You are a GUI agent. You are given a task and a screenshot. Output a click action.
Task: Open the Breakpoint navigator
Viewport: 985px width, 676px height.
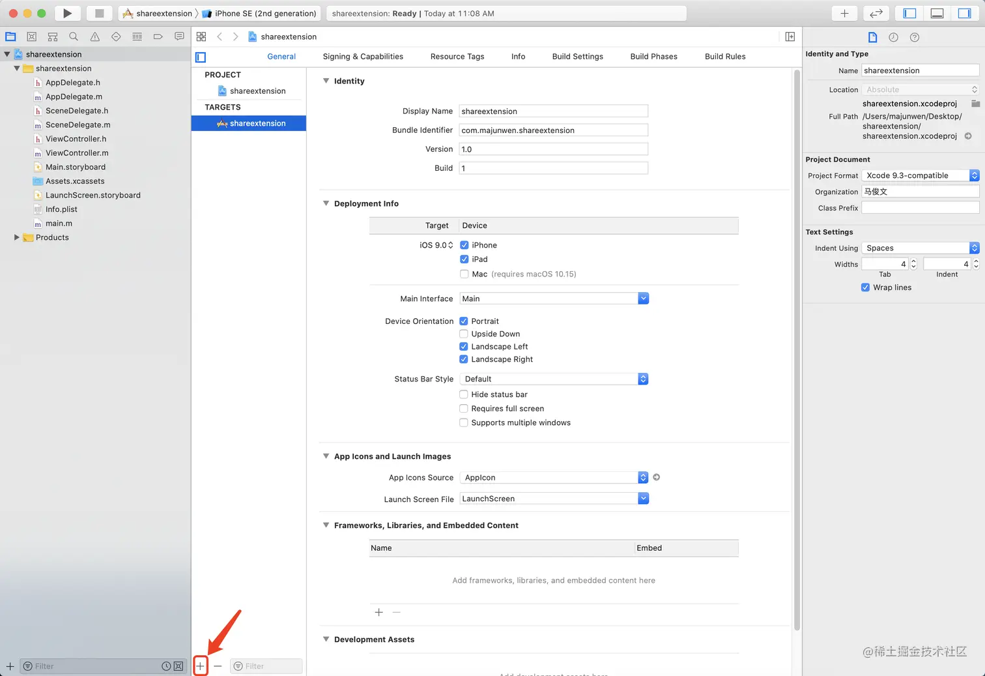point(158,37)
